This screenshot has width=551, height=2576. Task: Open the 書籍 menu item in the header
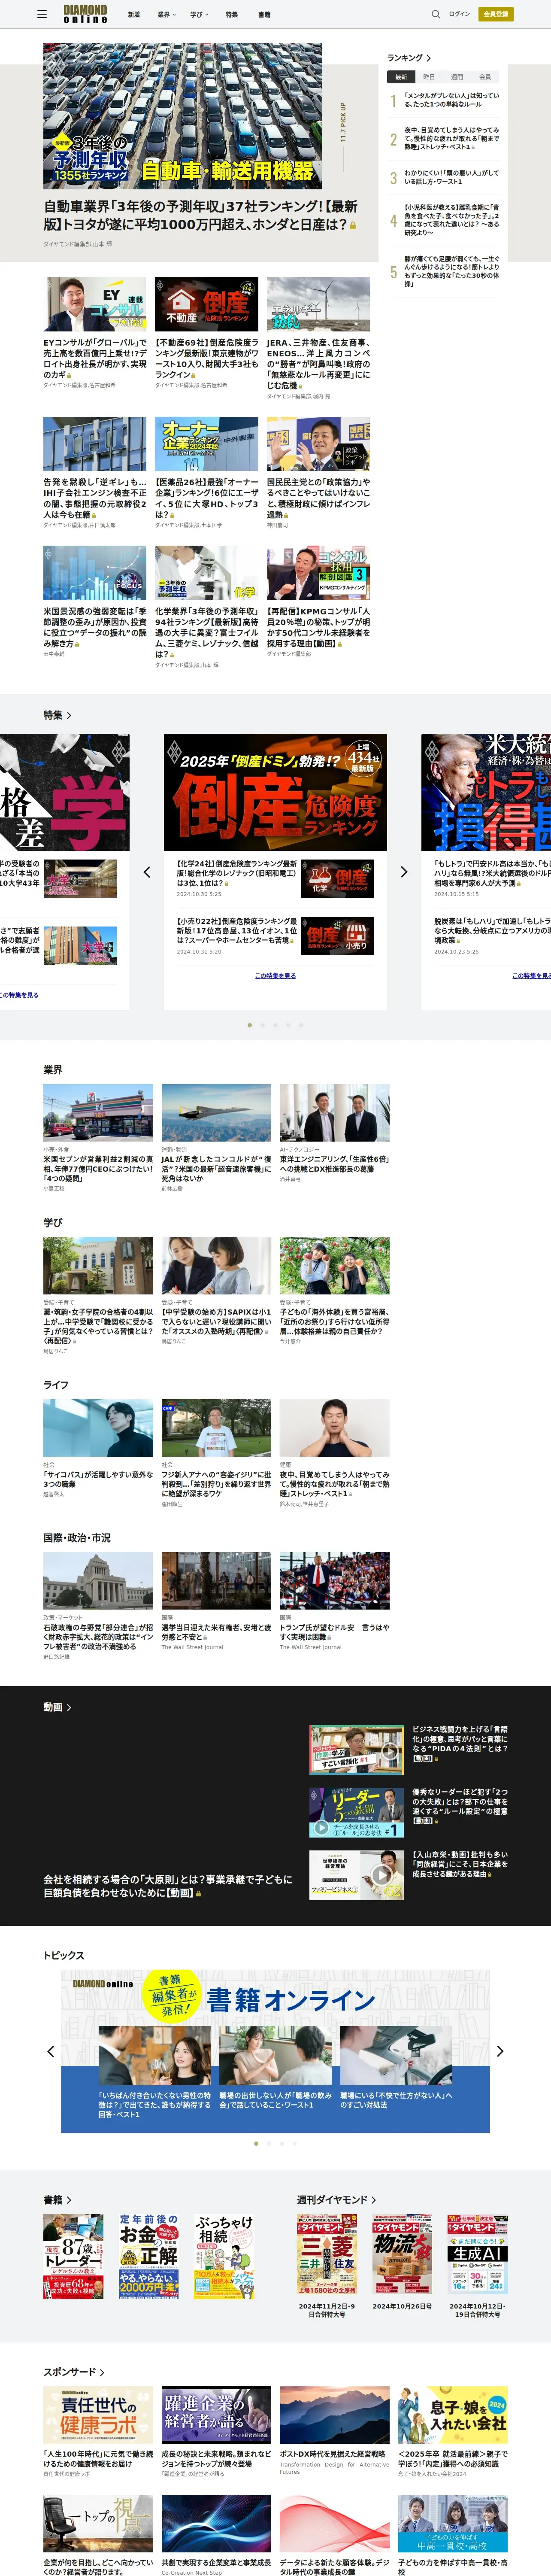click(264, 15)
